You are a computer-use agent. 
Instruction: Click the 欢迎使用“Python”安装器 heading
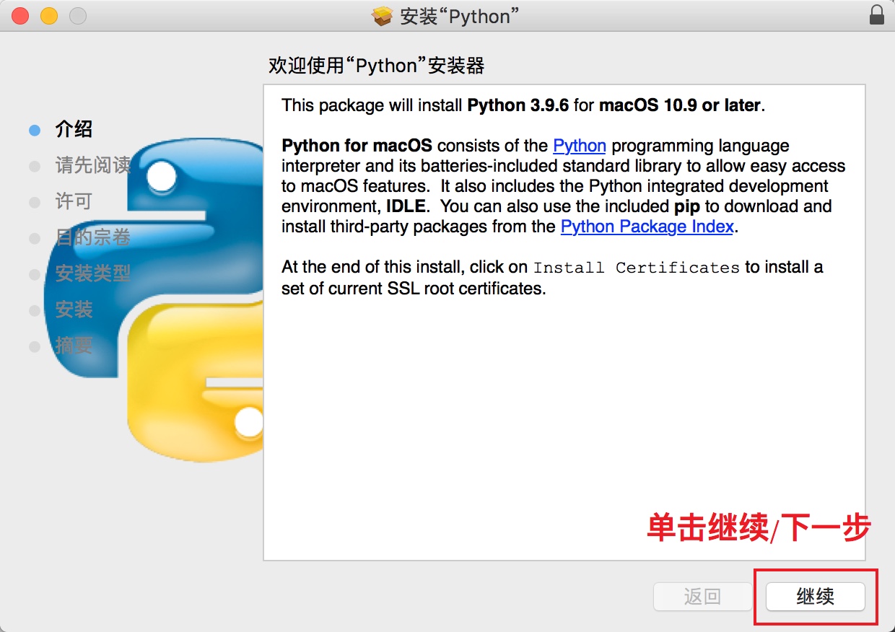tap(376, 66)
